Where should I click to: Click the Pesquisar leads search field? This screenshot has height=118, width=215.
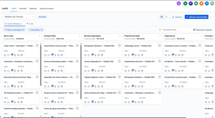tap(174, 30)
